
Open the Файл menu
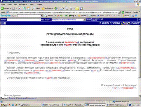3,4
